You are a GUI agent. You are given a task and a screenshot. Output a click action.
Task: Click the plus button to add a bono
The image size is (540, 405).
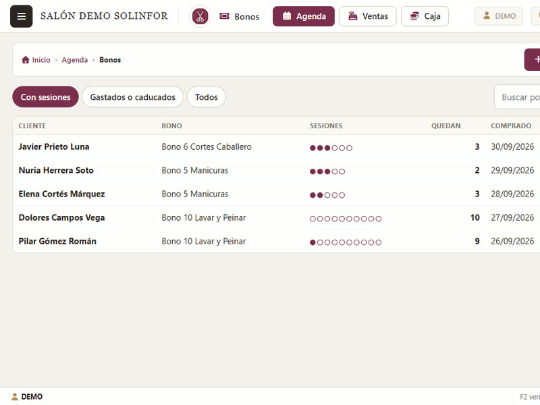[533, 59]
